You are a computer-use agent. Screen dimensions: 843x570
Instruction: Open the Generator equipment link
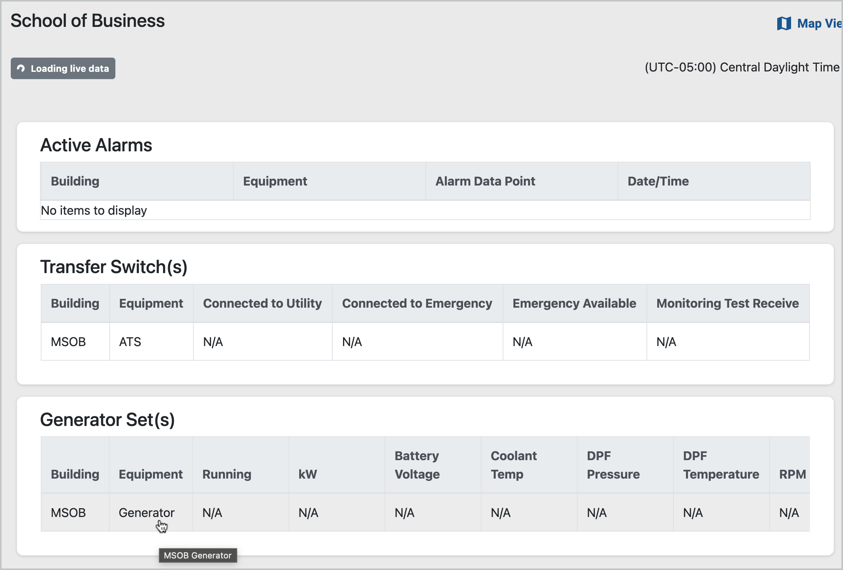(x=147, y=512)
